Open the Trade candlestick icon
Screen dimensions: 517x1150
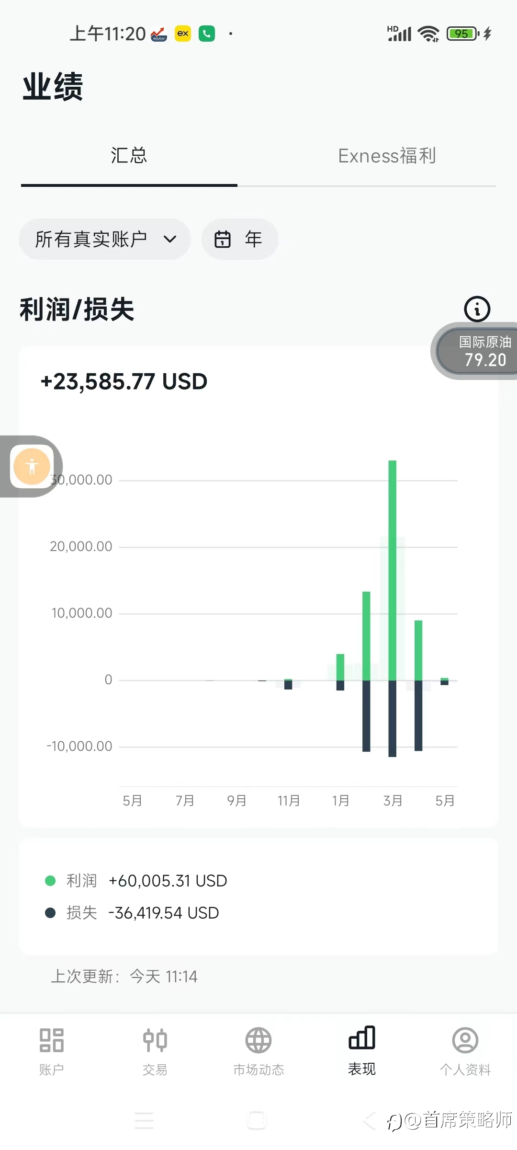(x=155, y=1040)
